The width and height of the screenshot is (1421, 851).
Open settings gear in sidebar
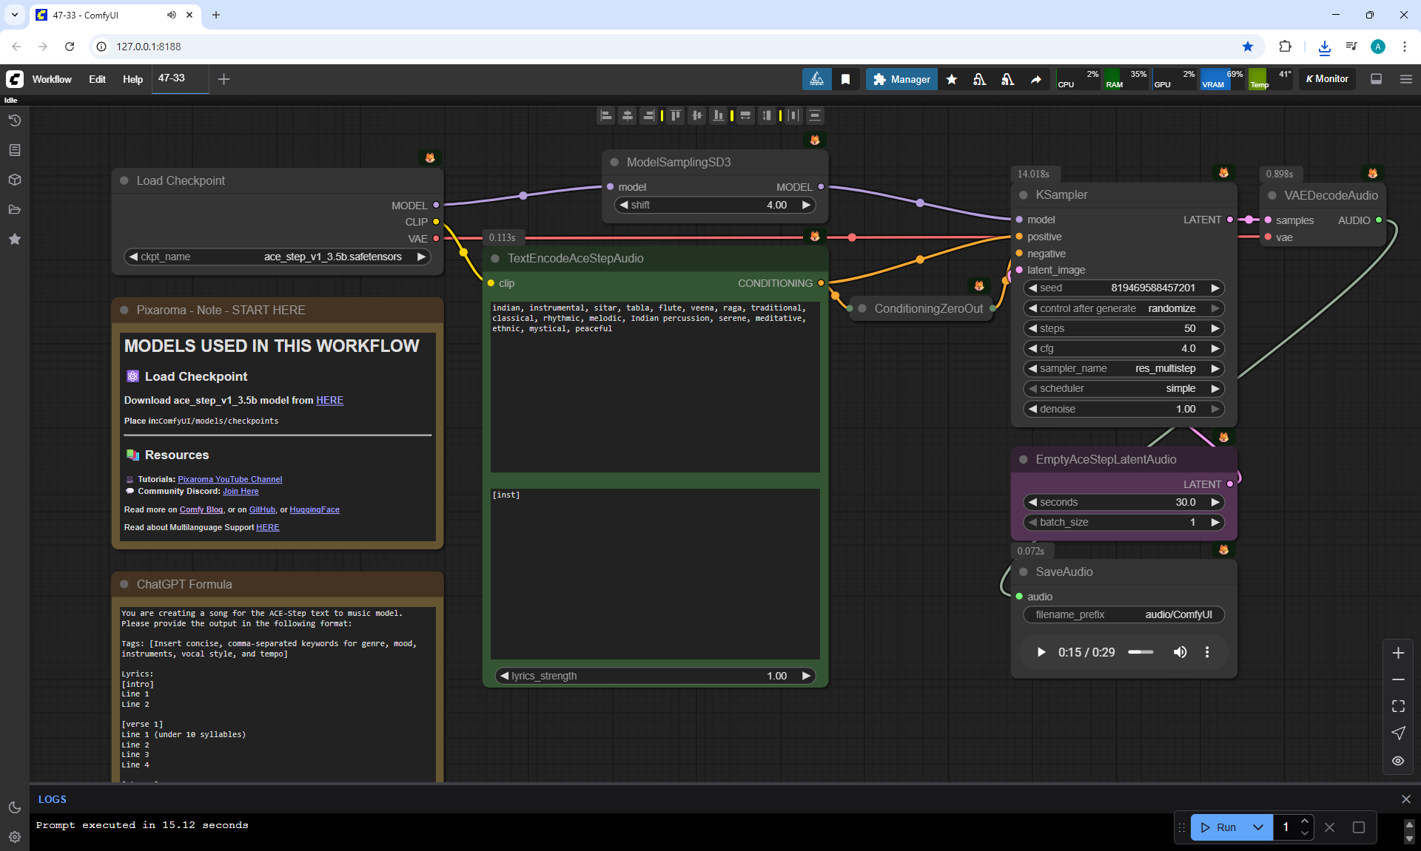[x=14, y=837]
